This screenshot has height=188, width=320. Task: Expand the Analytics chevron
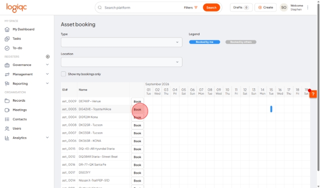(x=47, y=138)
